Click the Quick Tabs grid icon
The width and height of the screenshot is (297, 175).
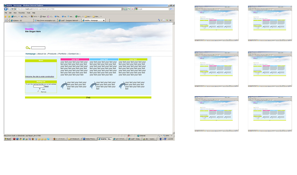pyautogui.click(x=6, y=20)
